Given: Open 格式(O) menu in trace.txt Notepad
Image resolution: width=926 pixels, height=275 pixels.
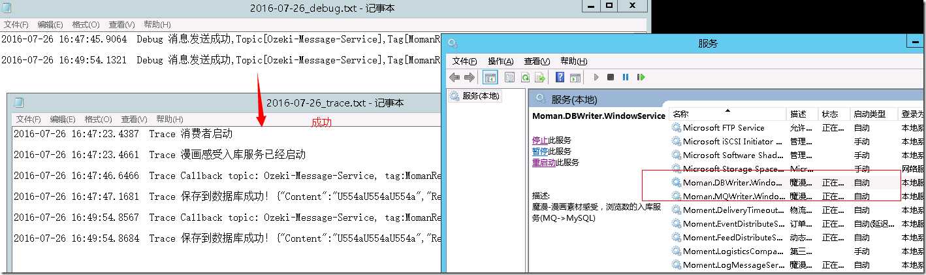Looking at the screenshot, I should point(99,120).
